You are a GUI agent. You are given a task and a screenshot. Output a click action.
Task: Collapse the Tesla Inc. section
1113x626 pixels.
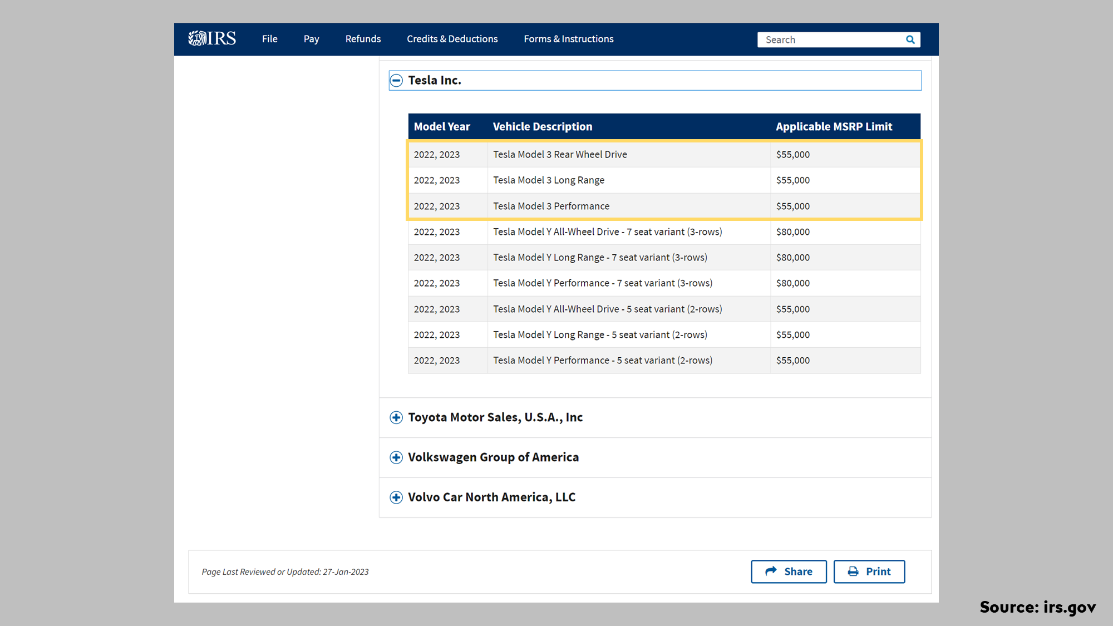655,81
